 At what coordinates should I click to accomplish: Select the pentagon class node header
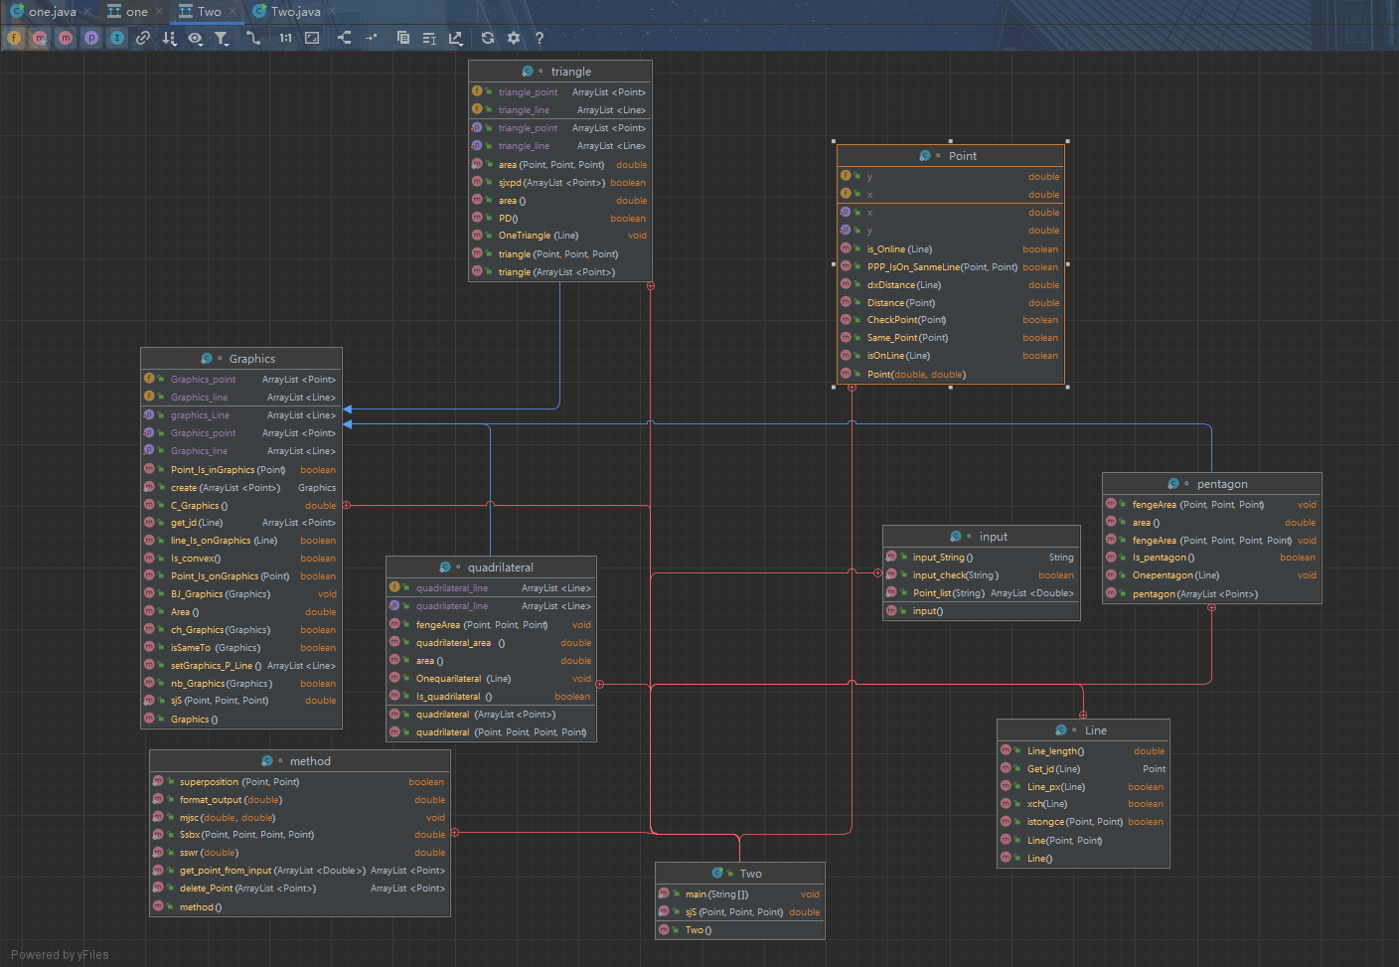tap(1212, 484)
